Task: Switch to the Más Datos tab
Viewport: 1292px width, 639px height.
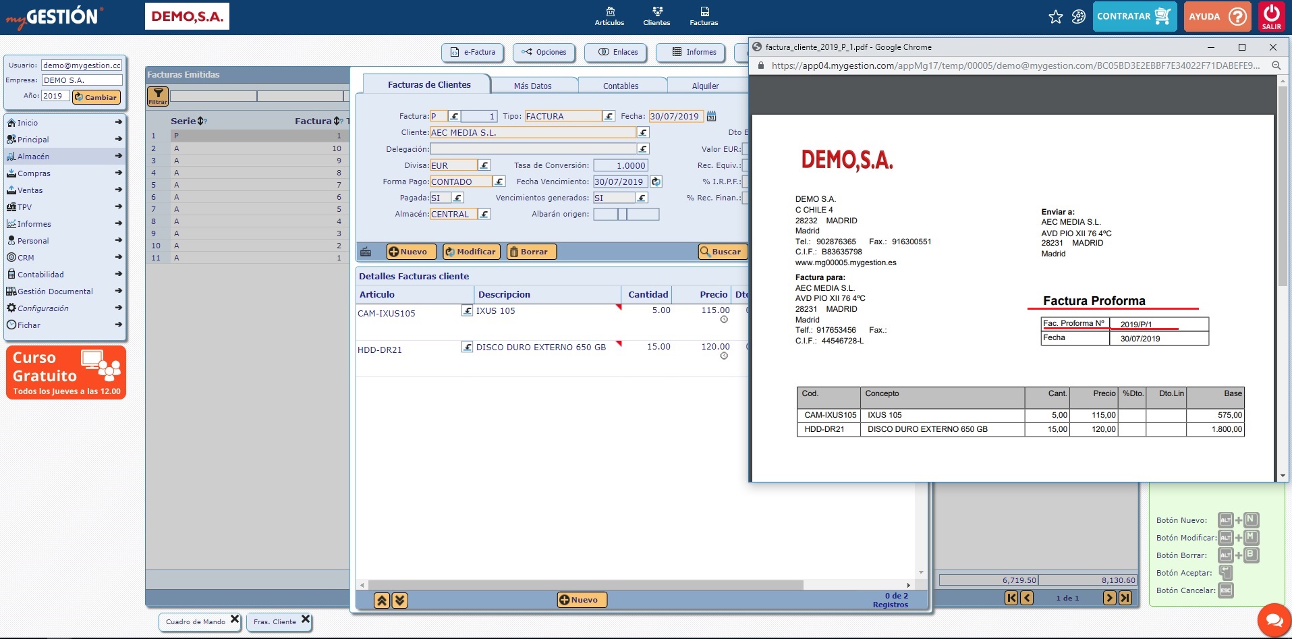Action: coord(532,86)
